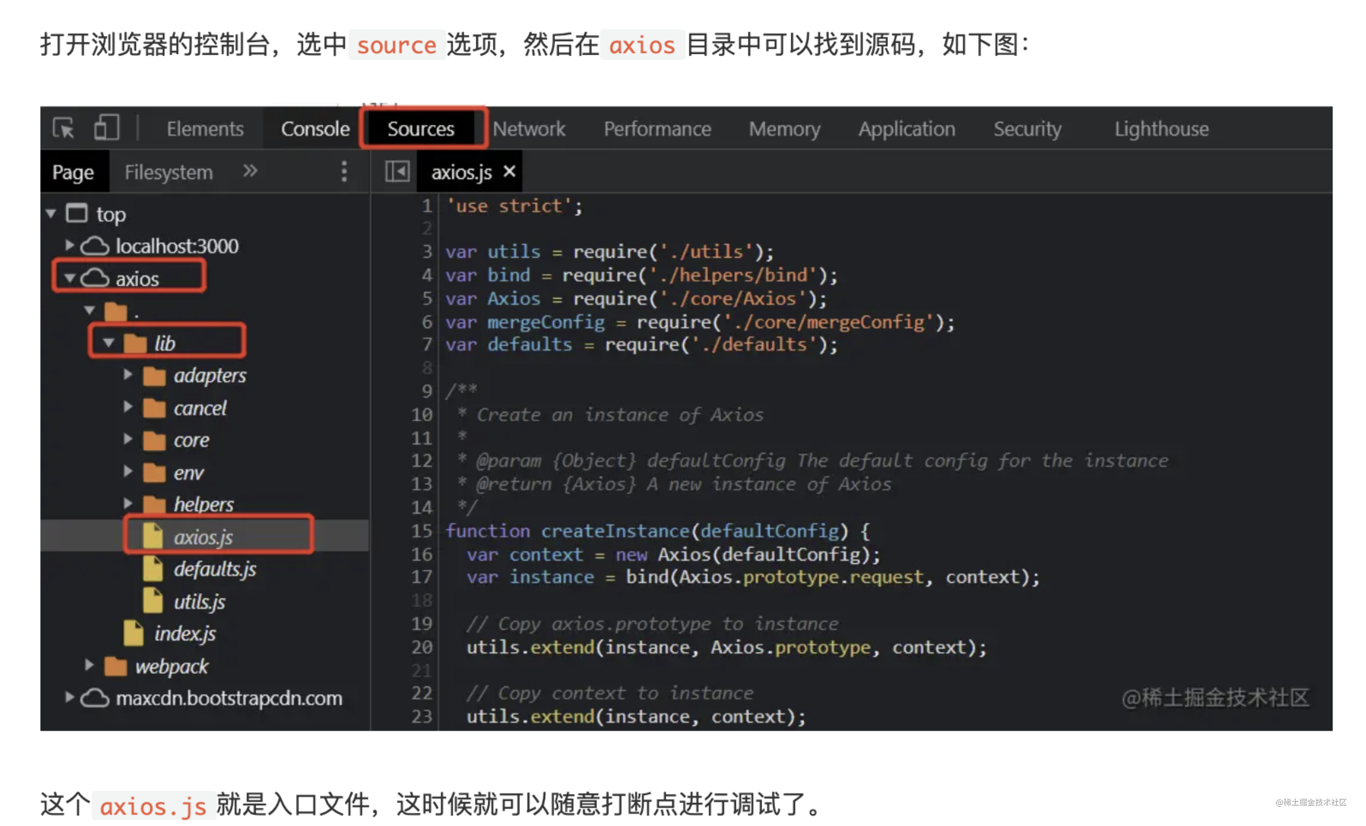The height and width of the screenshot is (826, 1366).
Task: Show more navigator tabs via chevron
Action: pos(250,171)
